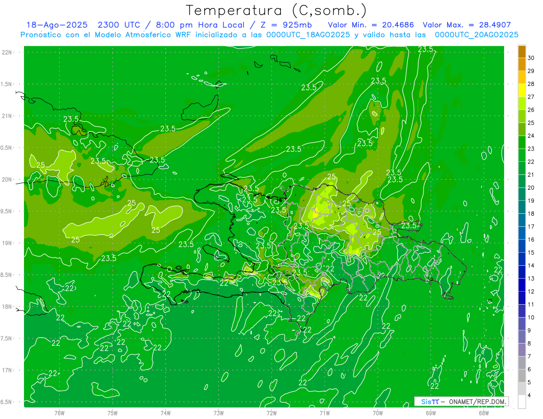The image size is (543, 419).
Task: Click the "70W" longitude axis label
Action: coord(378,413)
